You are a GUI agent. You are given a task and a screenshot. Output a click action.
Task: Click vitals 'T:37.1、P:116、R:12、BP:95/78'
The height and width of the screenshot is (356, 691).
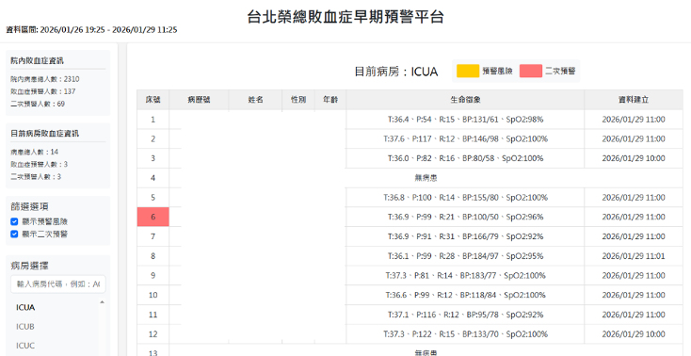point(465,315)
